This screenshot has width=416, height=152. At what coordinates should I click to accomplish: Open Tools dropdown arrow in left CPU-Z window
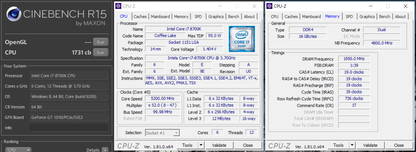click(x=201, y=145)
